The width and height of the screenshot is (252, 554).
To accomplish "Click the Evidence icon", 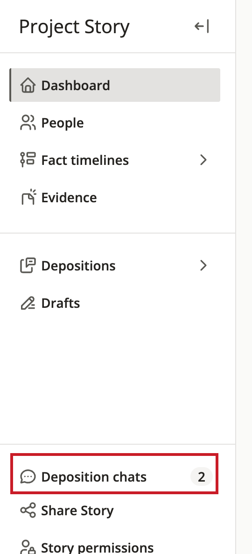I will (28, 198).
